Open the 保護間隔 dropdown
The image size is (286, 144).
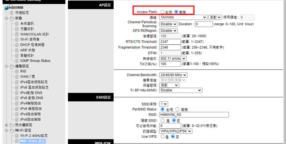point(169,85)
